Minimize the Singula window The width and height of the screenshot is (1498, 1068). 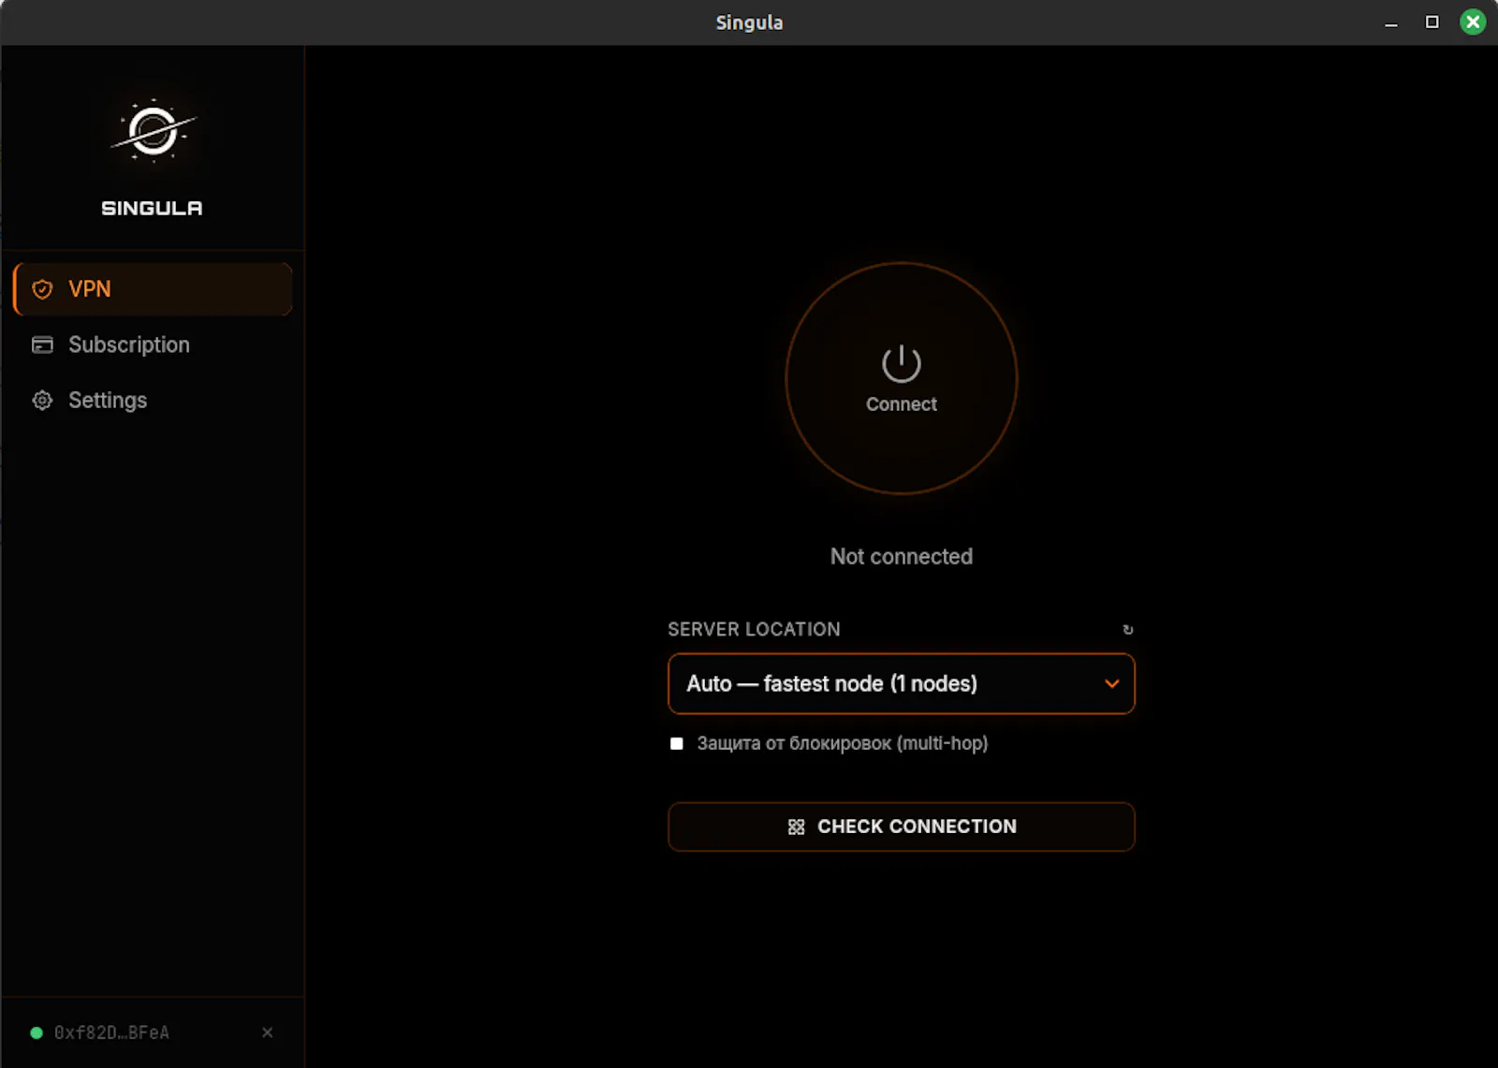(x=1391, y=22)
